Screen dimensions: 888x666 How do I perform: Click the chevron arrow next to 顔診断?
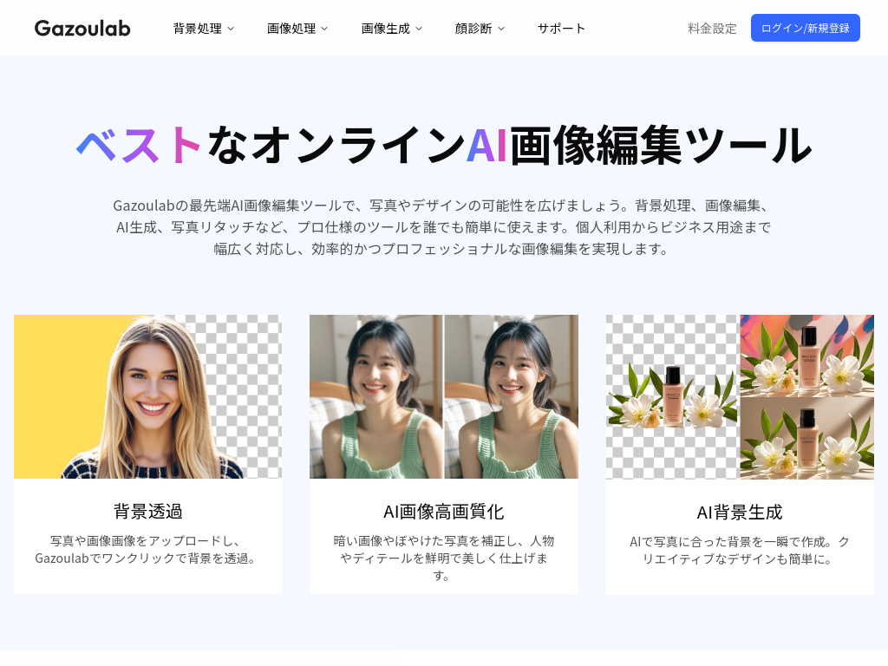[x=501, y=29]
